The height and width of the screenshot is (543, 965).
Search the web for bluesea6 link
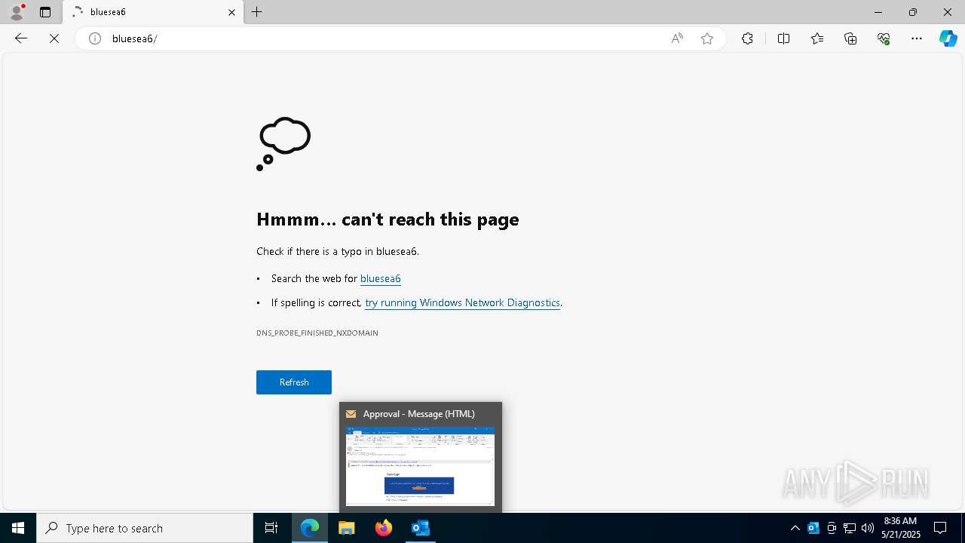pos(381,278)
